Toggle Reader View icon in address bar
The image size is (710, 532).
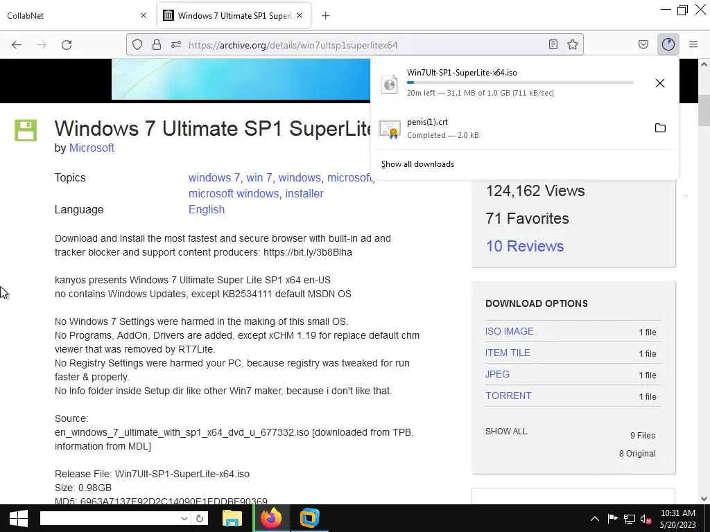click(x=553, y=44)
